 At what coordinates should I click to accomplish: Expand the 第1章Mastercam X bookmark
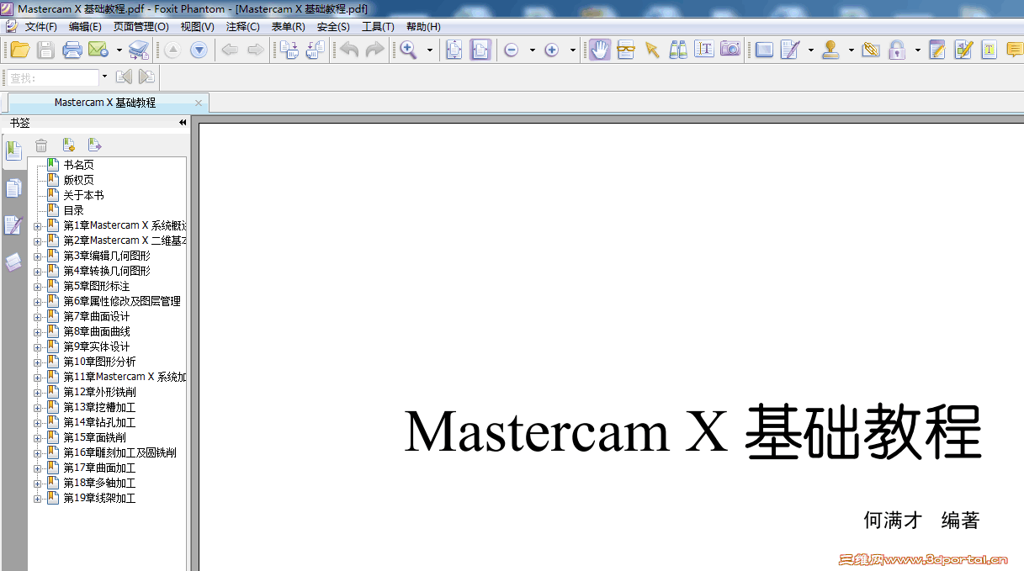coord(37,226)
